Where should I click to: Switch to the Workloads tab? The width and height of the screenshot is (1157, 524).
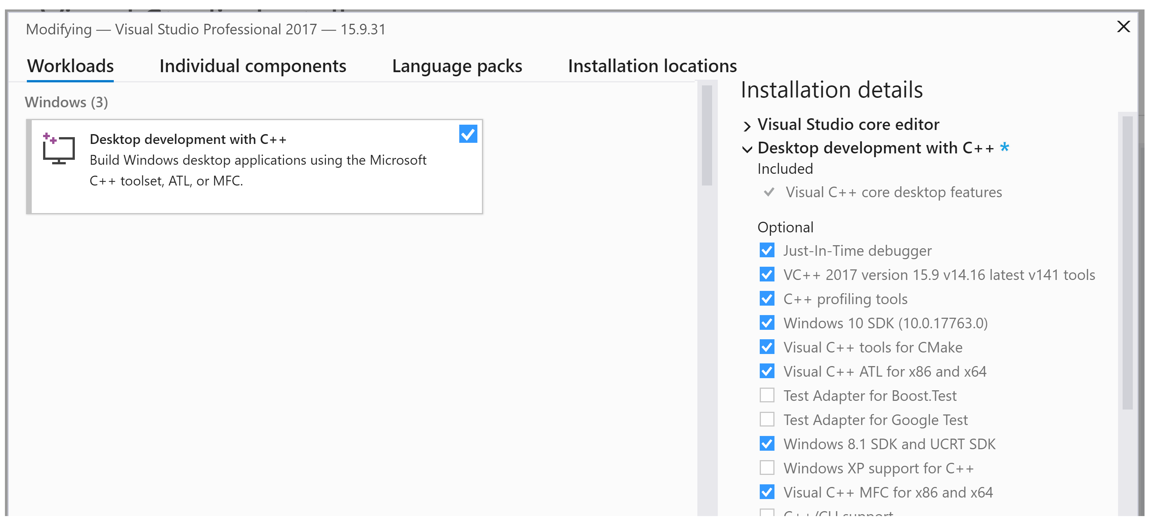coord(71,66)
